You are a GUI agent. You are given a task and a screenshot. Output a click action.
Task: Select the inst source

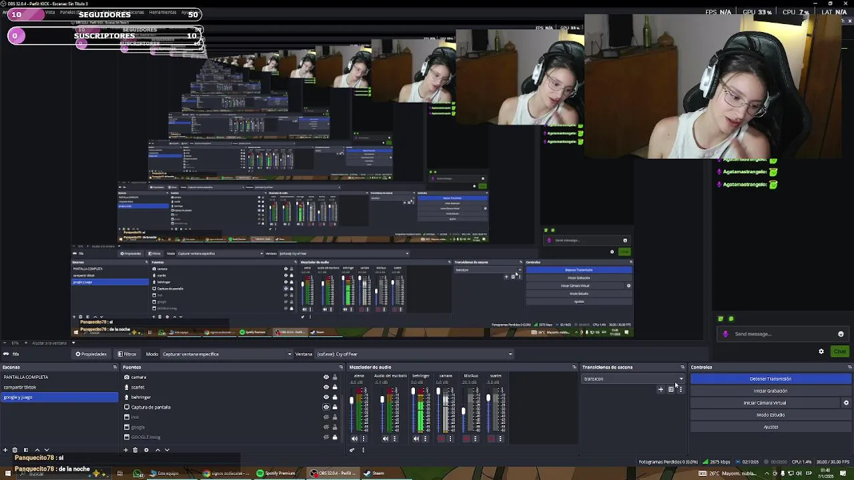[x=135, y=417]
